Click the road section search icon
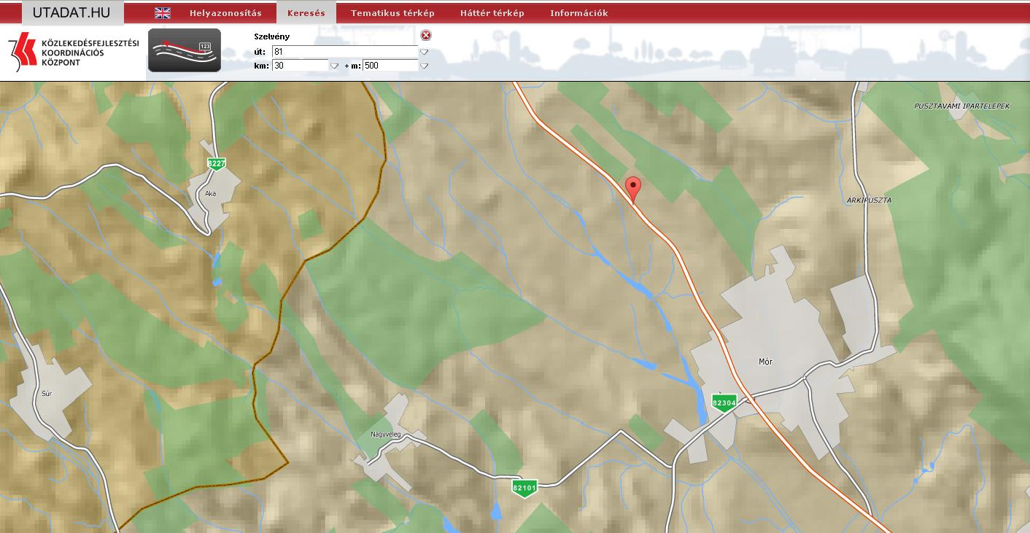The width and height of the screenshot is (1030, 533). (x=185, y=50)
